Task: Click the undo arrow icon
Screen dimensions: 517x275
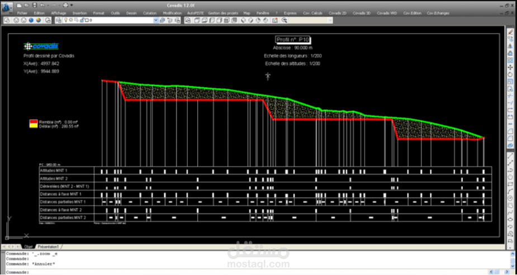Action: [42, 5]
